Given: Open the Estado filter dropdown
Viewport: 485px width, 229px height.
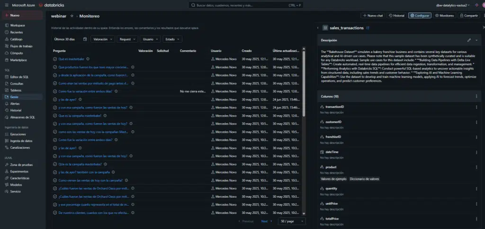Looking at the screenshot, I should coord(172,39).
